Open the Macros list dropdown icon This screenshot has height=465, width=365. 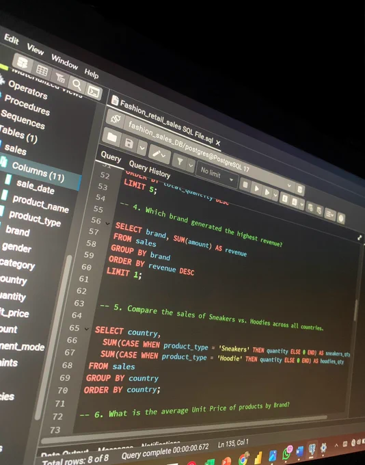pos(329,214)
